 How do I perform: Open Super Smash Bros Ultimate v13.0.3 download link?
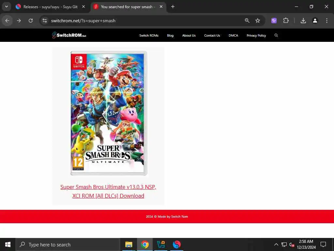(108, 191)
